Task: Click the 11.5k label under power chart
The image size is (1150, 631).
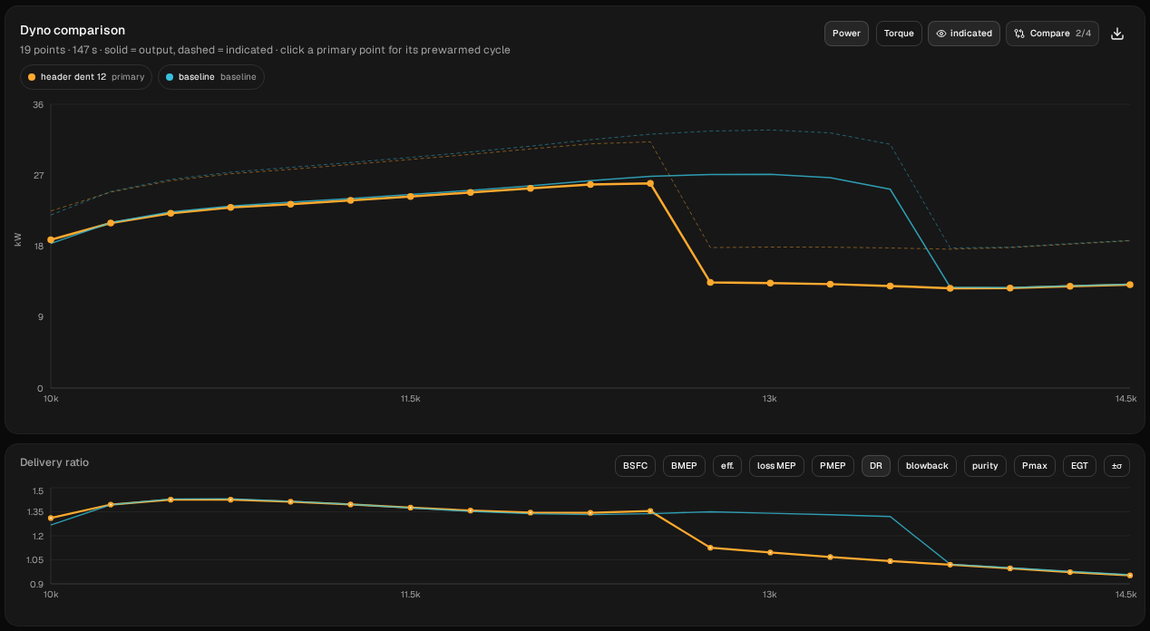Action: tap(410, 399)
